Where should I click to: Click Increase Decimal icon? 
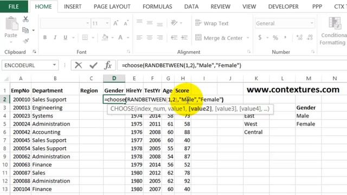tap(299, 37)
